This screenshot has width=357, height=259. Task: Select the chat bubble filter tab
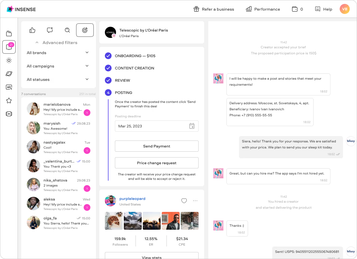click(x=50, y=30)
